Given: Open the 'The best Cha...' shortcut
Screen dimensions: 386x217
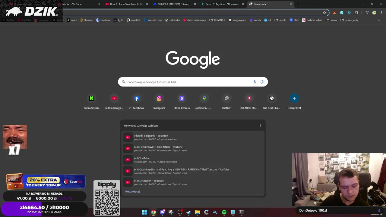Looking at the screenshot, I should (x=272, y=102).
